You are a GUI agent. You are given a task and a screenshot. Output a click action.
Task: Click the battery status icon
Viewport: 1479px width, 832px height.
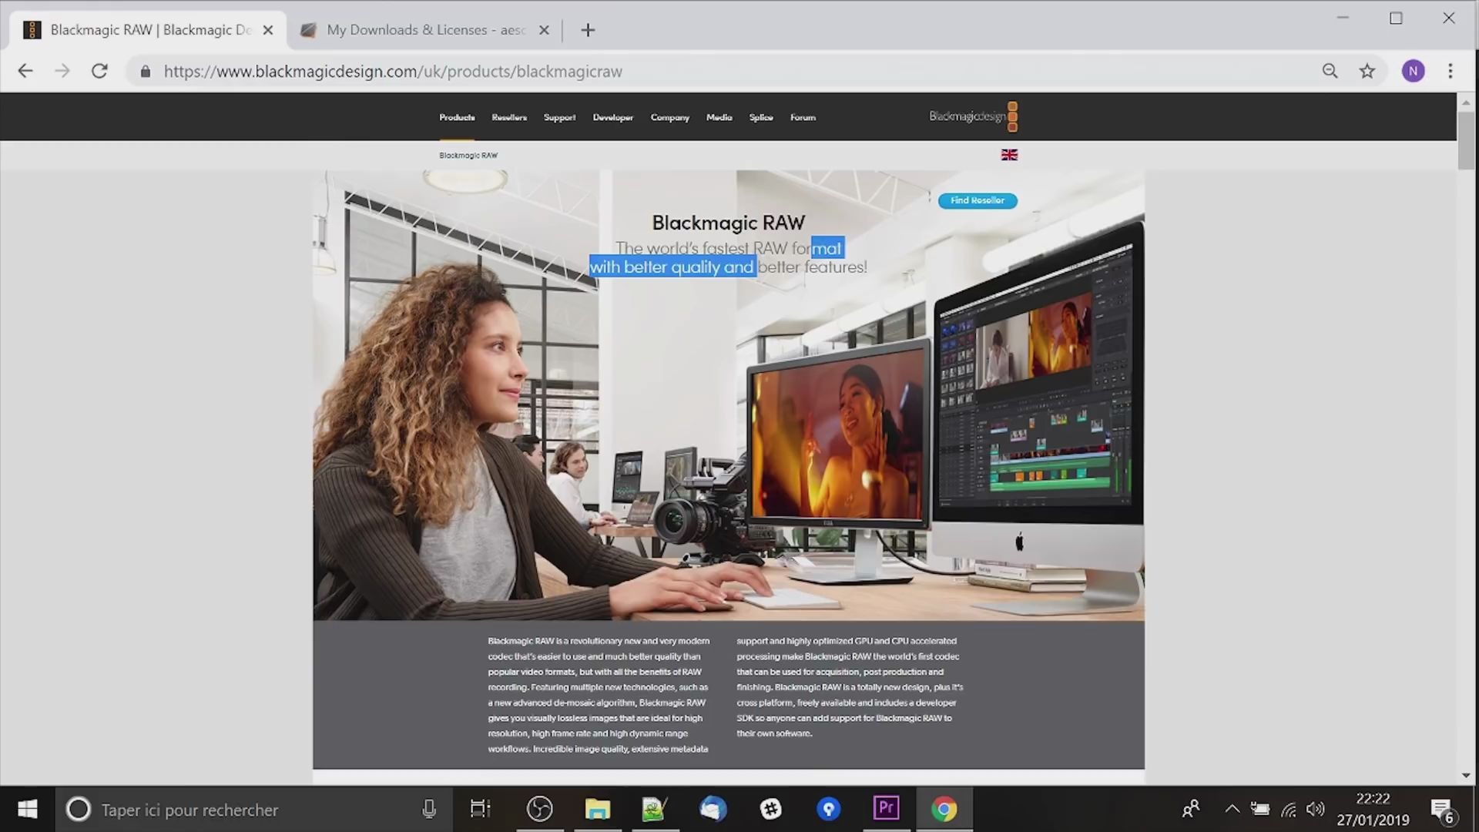tap(1260, 809)
